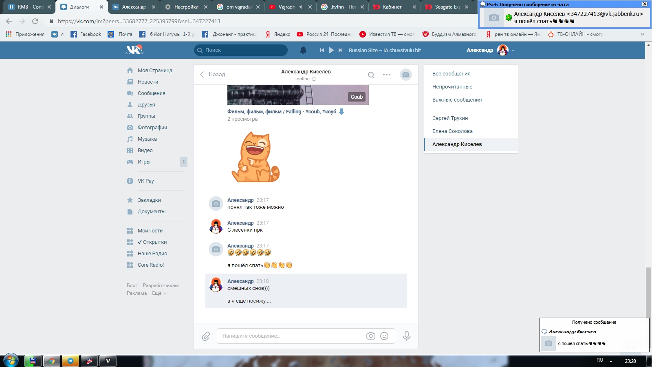The image size is (652, 367).
Task: Open notifications bell in VK header
Action: (303, 50)
